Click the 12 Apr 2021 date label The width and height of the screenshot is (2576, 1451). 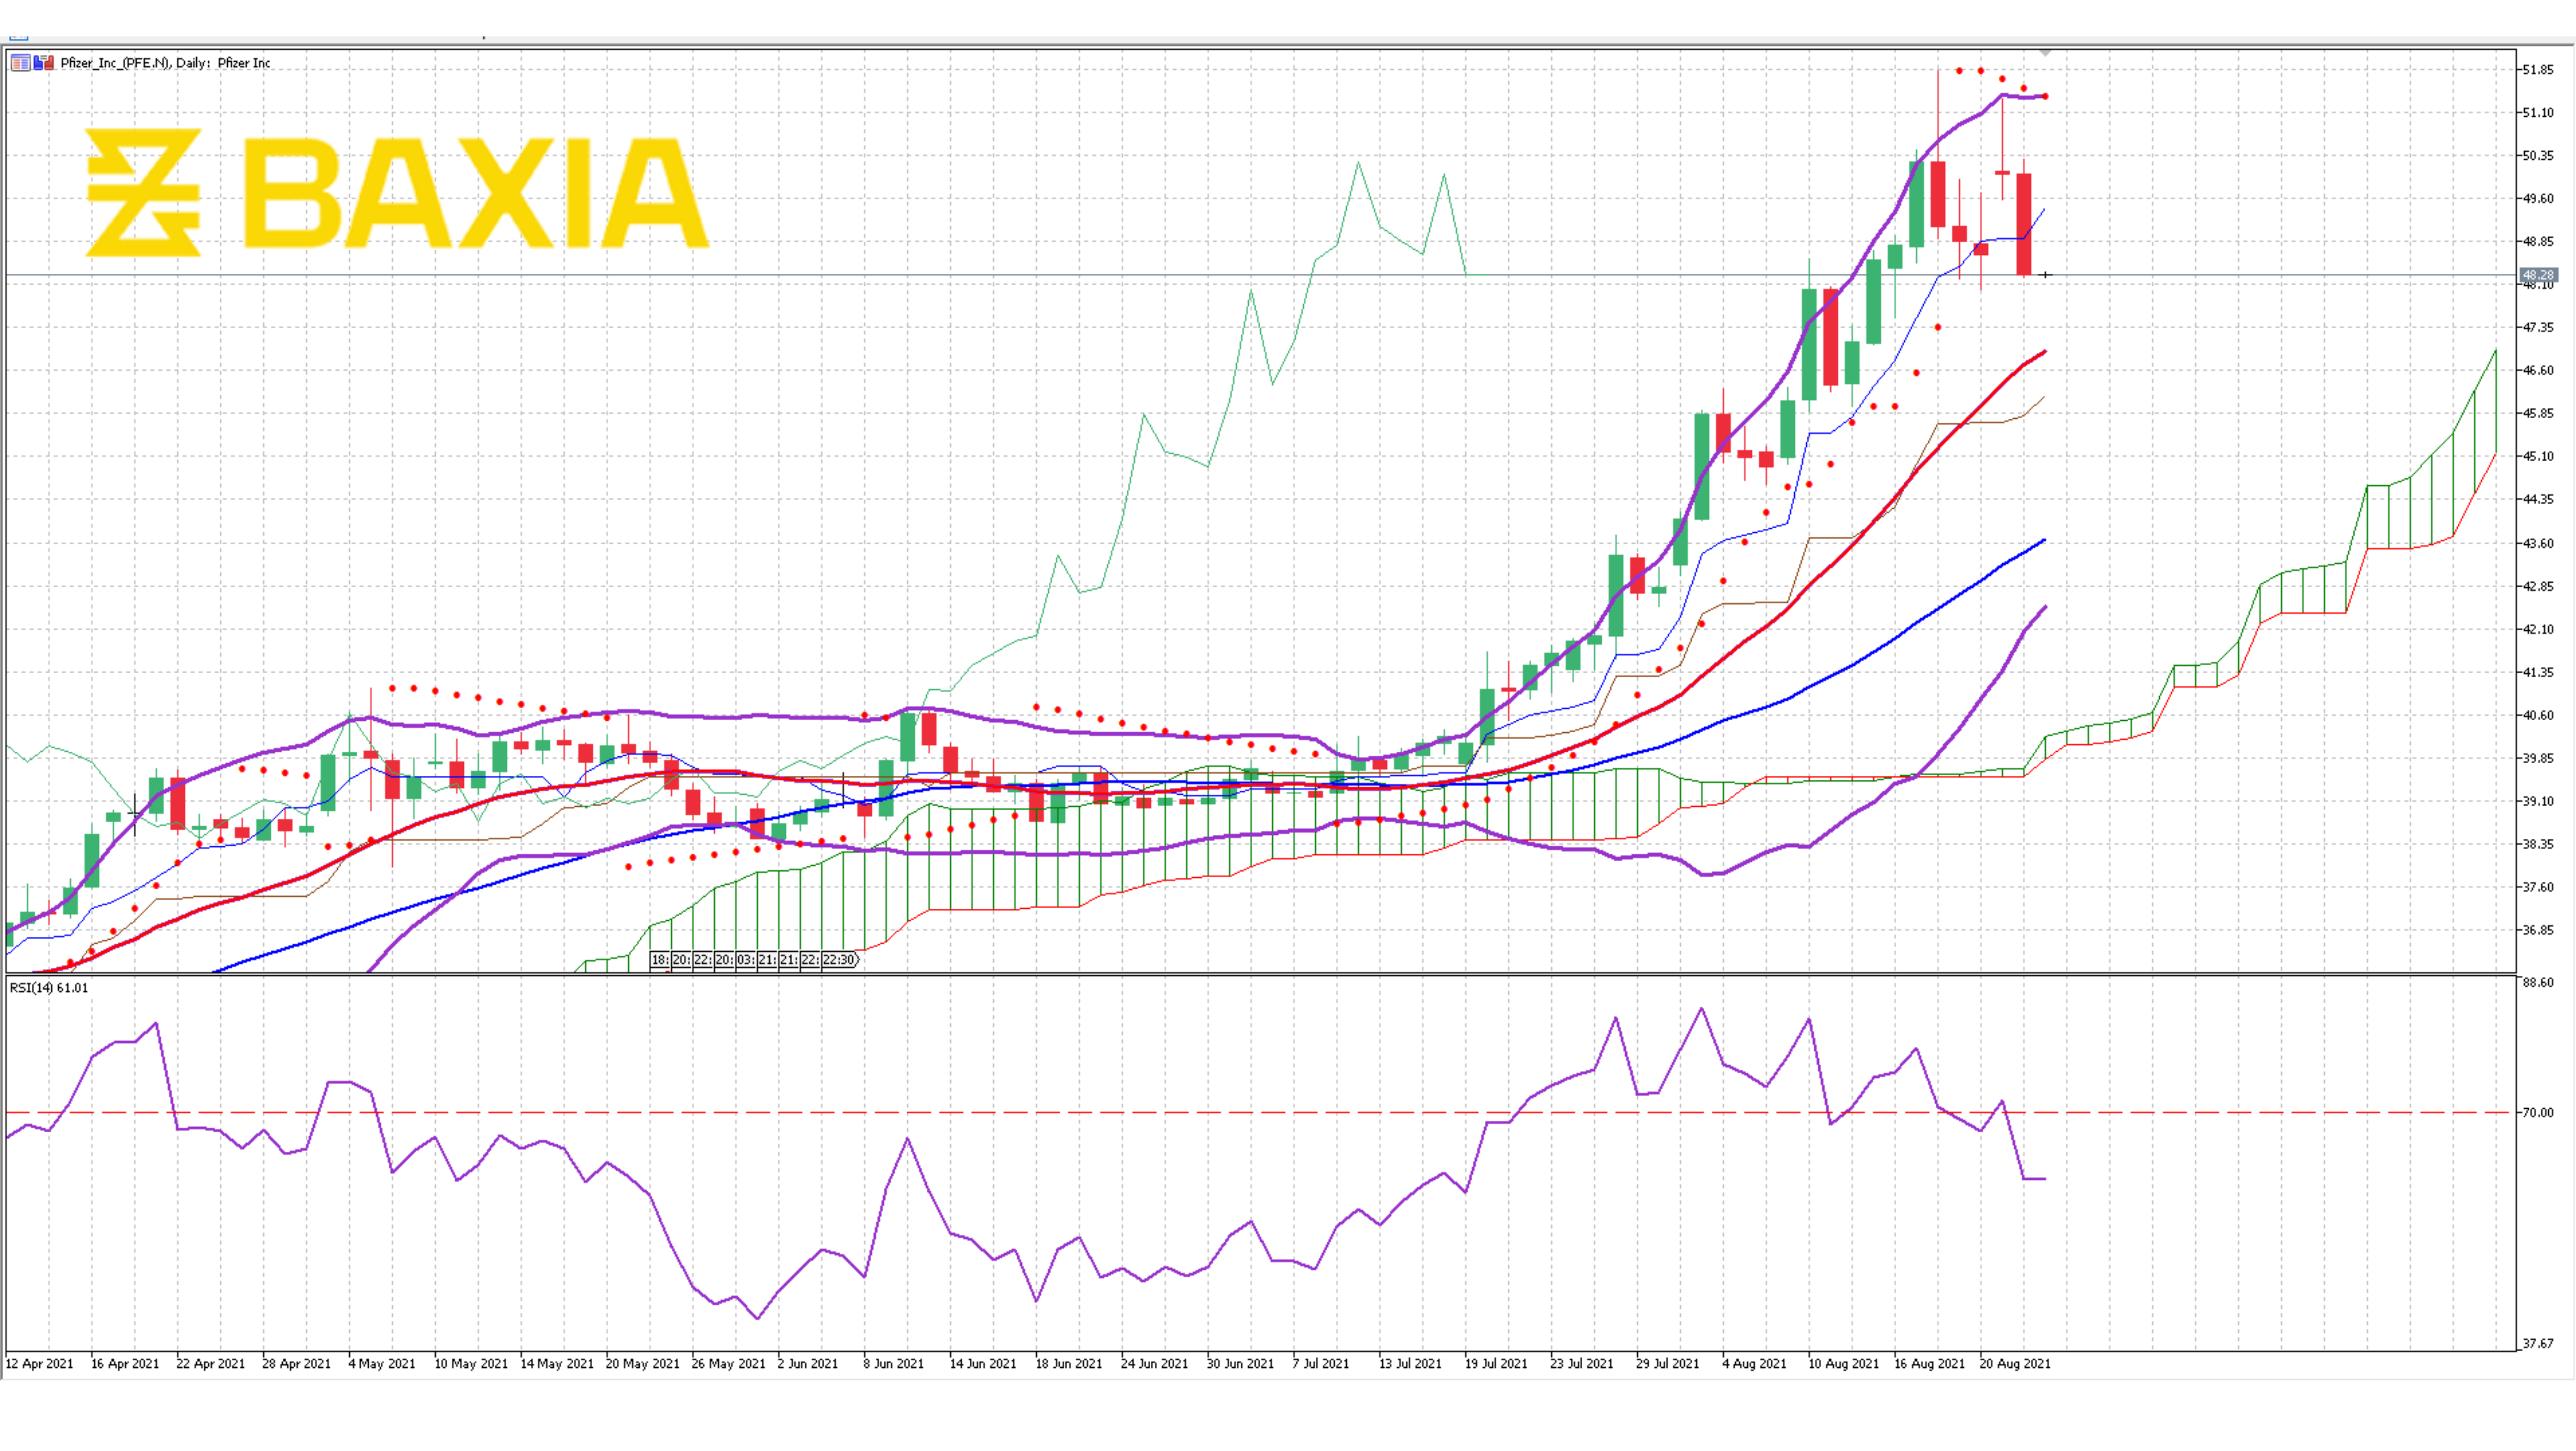tap(40, 1364)
